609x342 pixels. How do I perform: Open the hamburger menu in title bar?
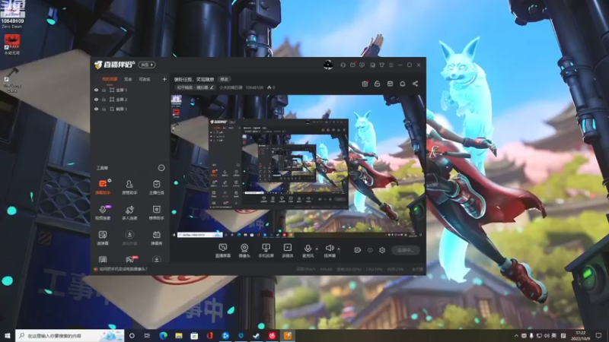tap(391, 65)
